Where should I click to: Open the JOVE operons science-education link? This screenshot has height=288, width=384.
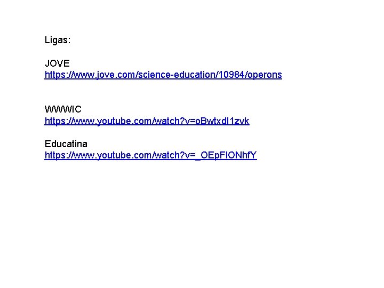(163, 75)
